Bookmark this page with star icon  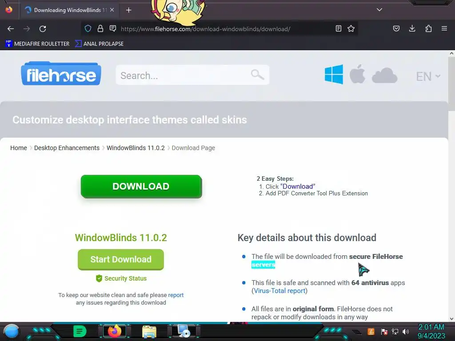point(351,28)
